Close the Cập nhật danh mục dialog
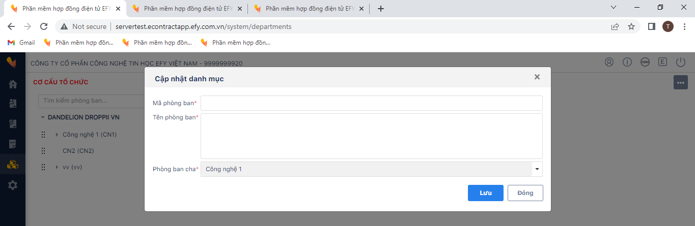This screenshot has width=695, height=226. 537,77
